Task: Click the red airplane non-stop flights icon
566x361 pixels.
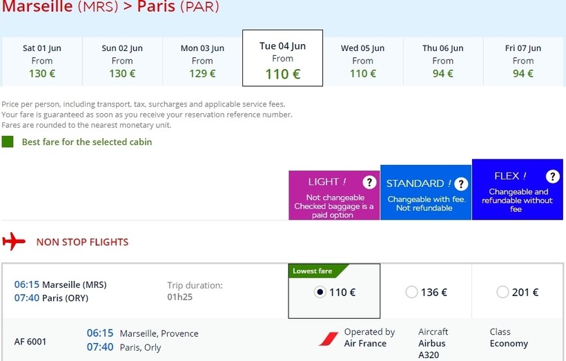Action: click(x=14, y=242)
